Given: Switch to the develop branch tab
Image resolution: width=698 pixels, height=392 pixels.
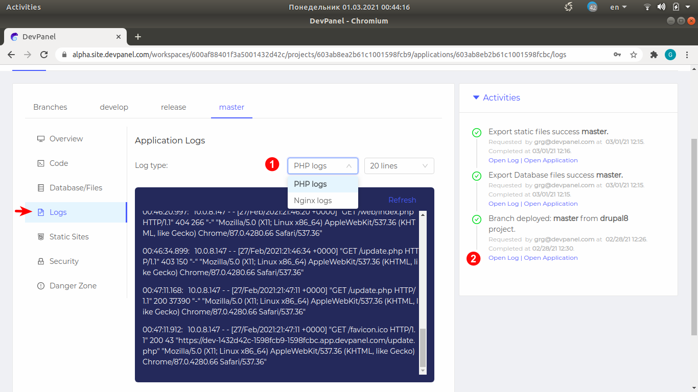Looking at the screenshot, I should click(113, 107).
